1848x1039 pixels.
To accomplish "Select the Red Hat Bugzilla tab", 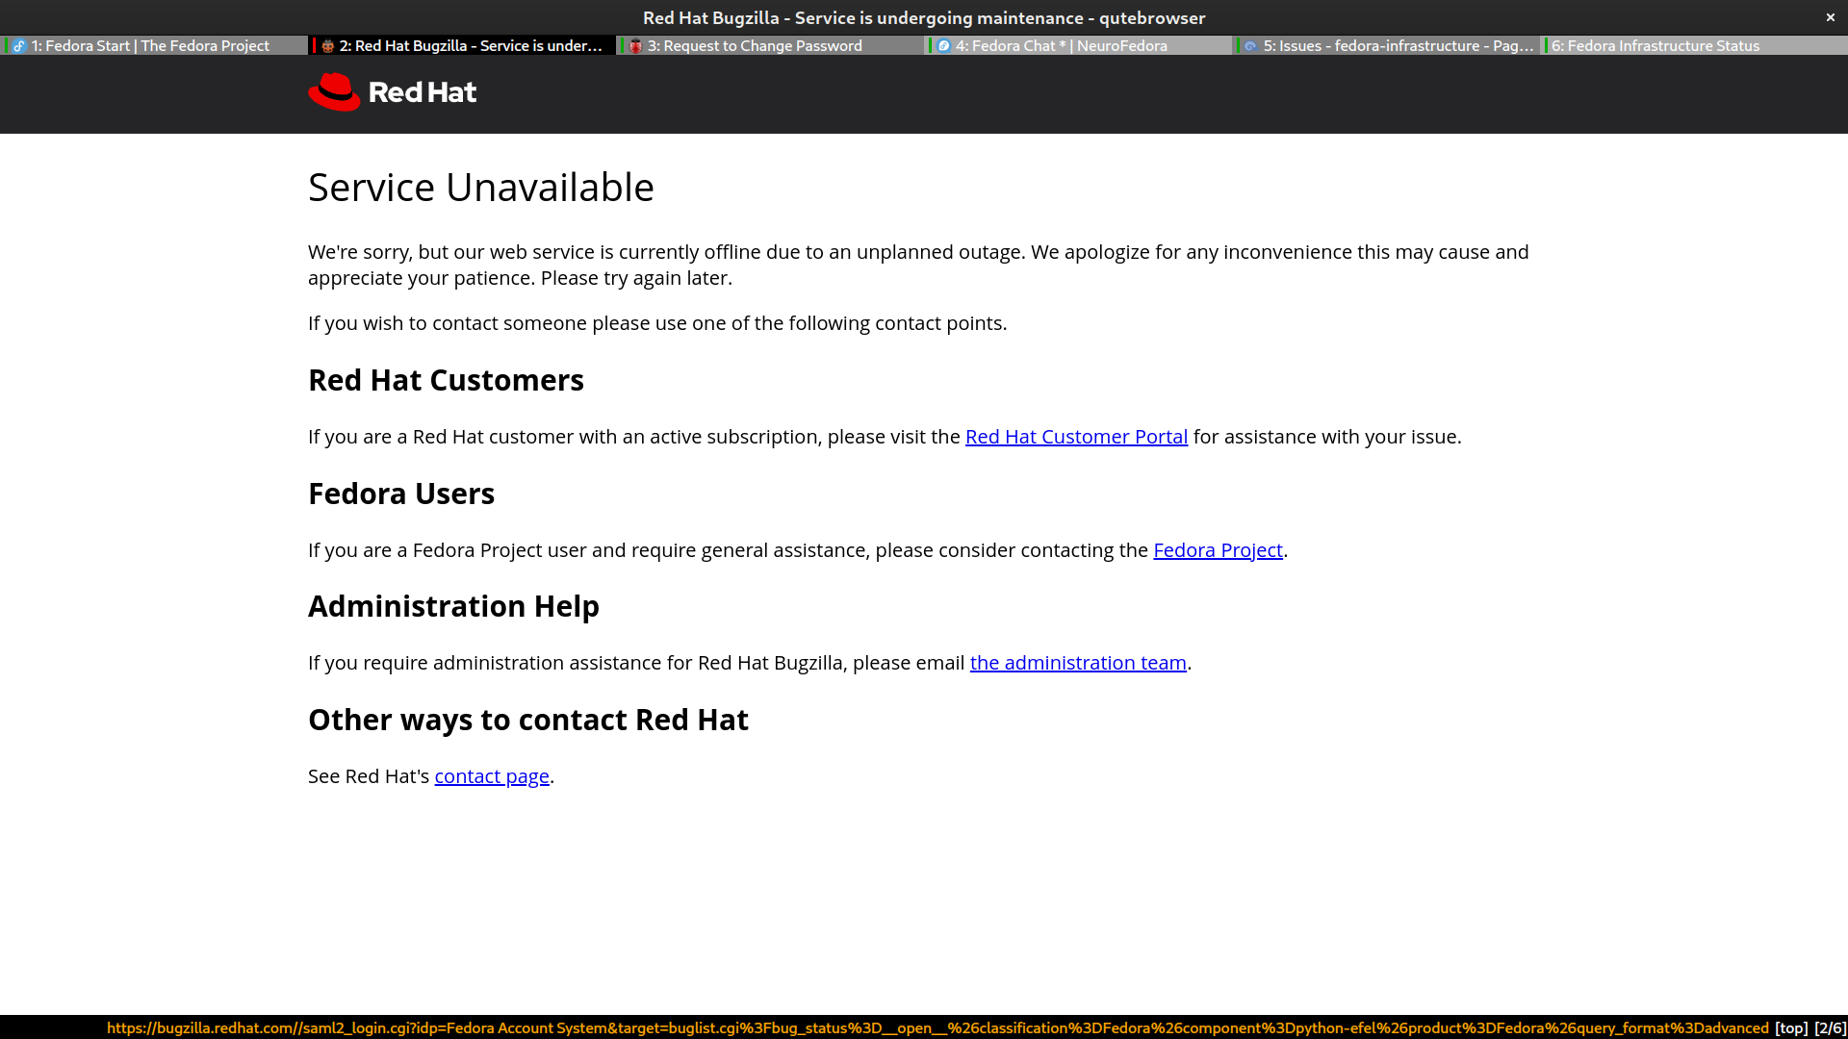I will (x=462, y=46).
